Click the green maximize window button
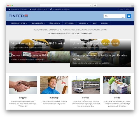The image size is (140, 118). [x=12, y=5]
